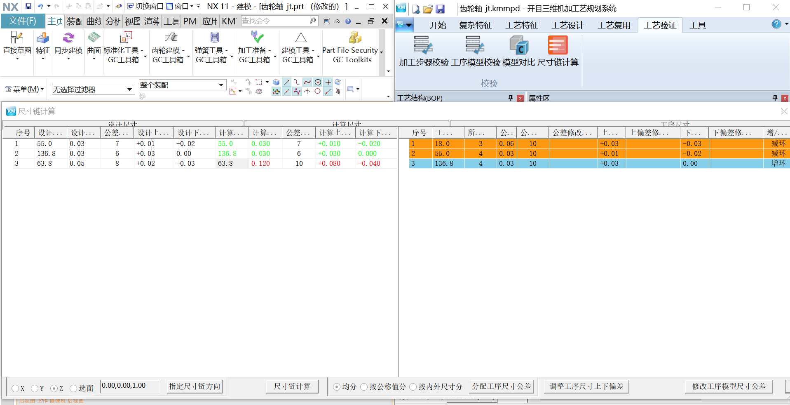Viewport: 790px width, 405px height.
Task: Switch to the 工艺设计 tab
Action: coord(567,25)
